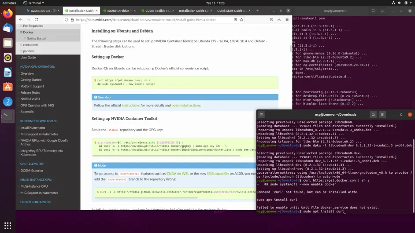
Task: Follow the official instructions link
Action: pyautogui.click(x=130, y=106)
